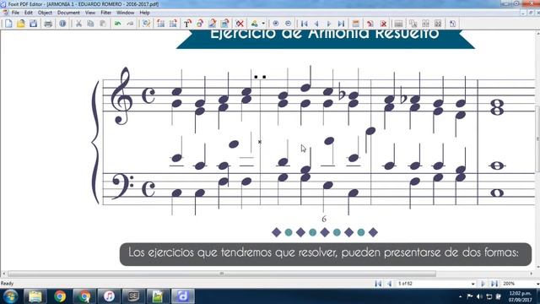Copy selection with the copy icon
Image resolution: width=540 pixels, height=304 pixels.
pyautogui.click(x=90, y=24)
